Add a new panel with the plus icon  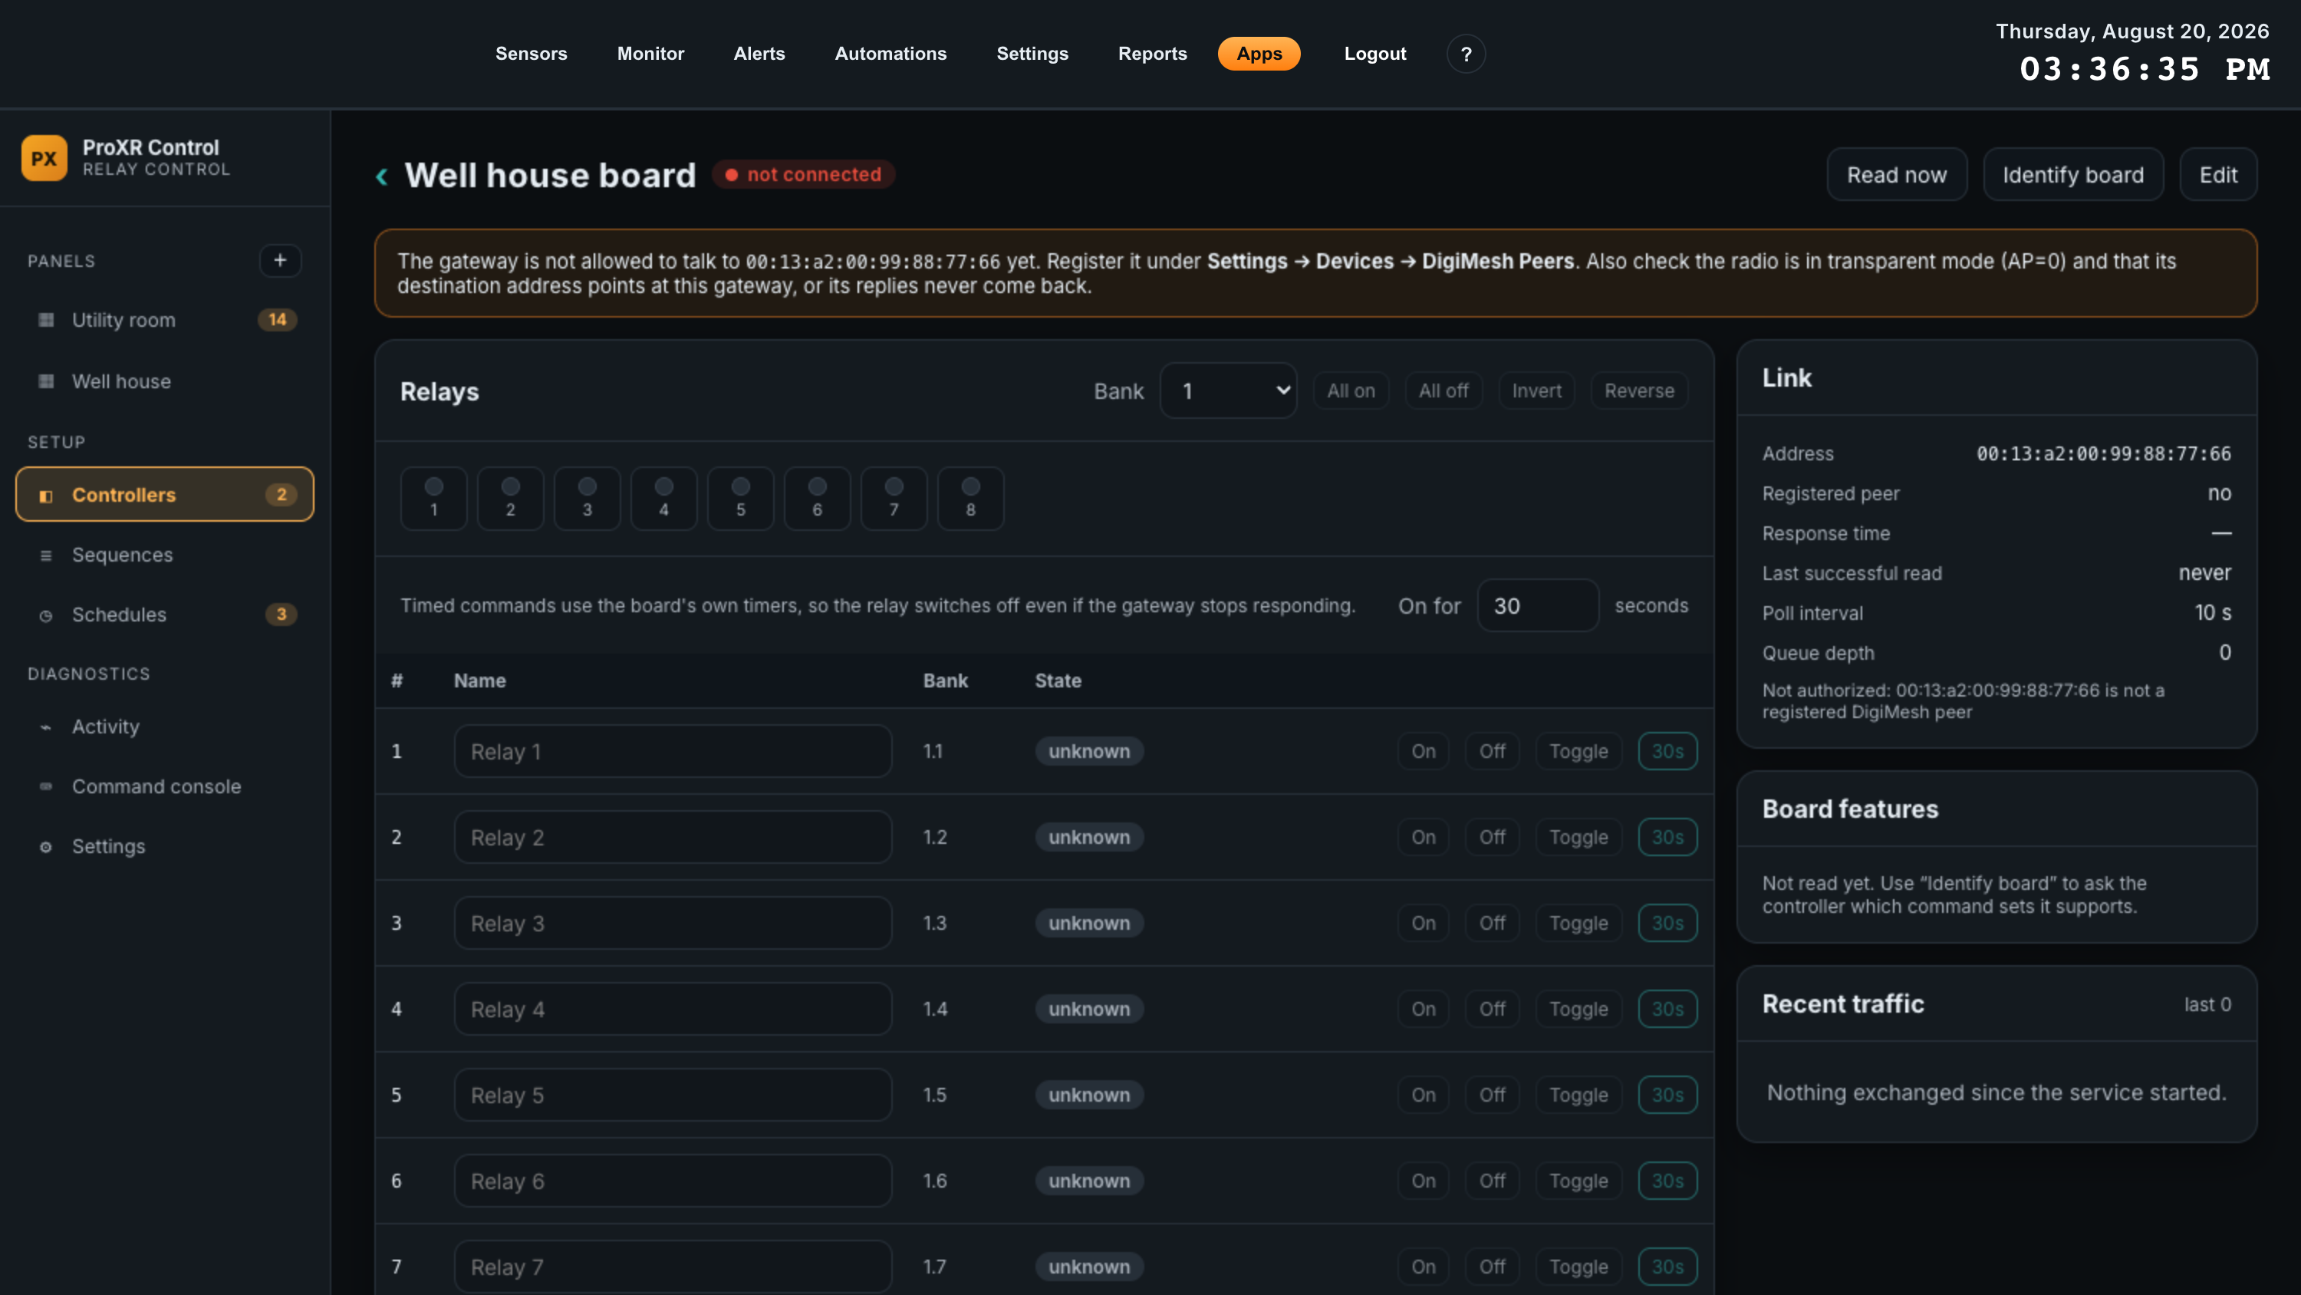pos(280,260)
